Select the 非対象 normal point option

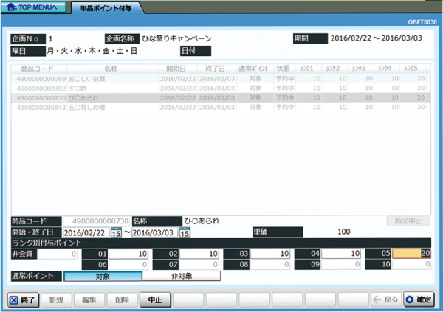pos(181,277)
